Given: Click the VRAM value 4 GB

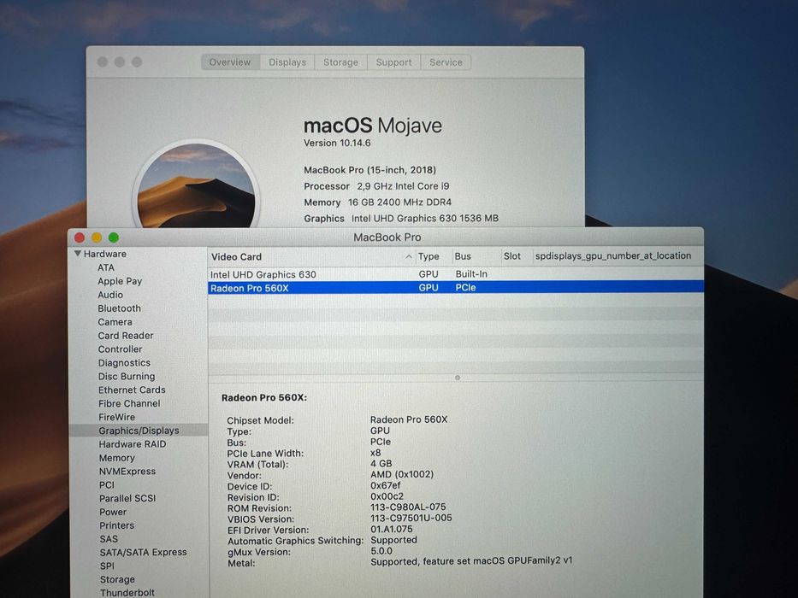Looking at the screenshot, I should [381, 464].
